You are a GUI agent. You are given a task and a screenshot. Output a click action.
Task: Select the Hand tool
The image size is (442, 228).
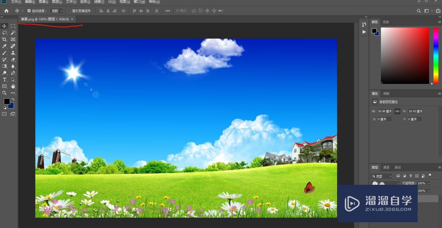tap(13, 86)
